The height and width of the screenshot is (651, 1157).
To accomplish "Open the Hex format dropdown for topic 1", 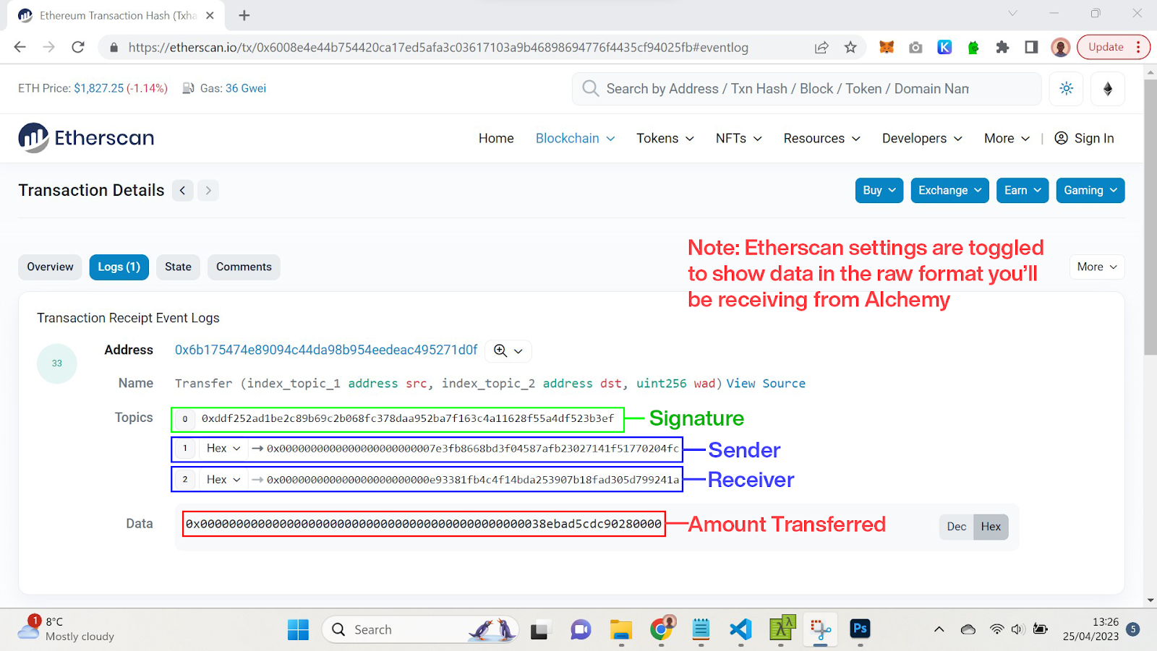I will click(223, 449).
